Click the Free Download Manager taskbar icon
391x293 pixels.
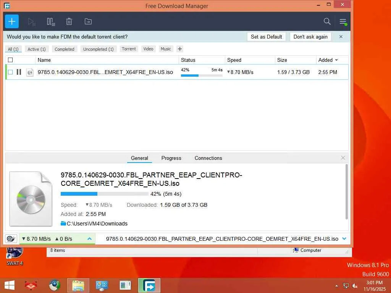tap(149, 285)
